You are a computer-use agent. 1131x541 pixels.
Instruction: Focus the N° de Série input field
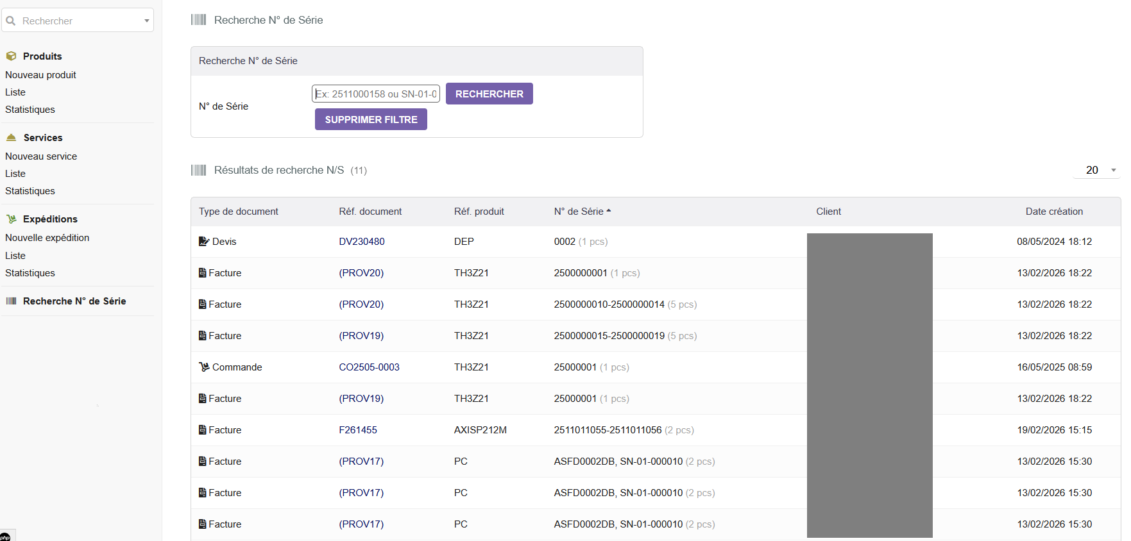376,94
